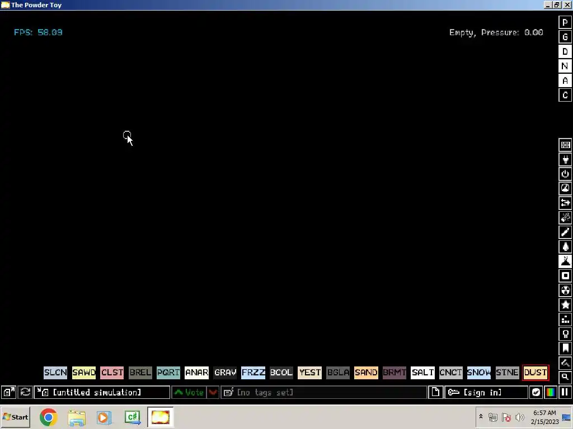Open the Gases menu section
Screen dimensions: 573x429
565,232
